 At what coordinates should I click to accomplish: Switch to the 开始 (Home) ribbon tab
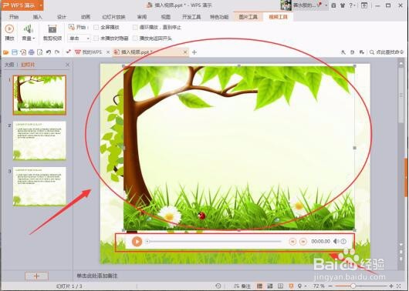point(14,17)
